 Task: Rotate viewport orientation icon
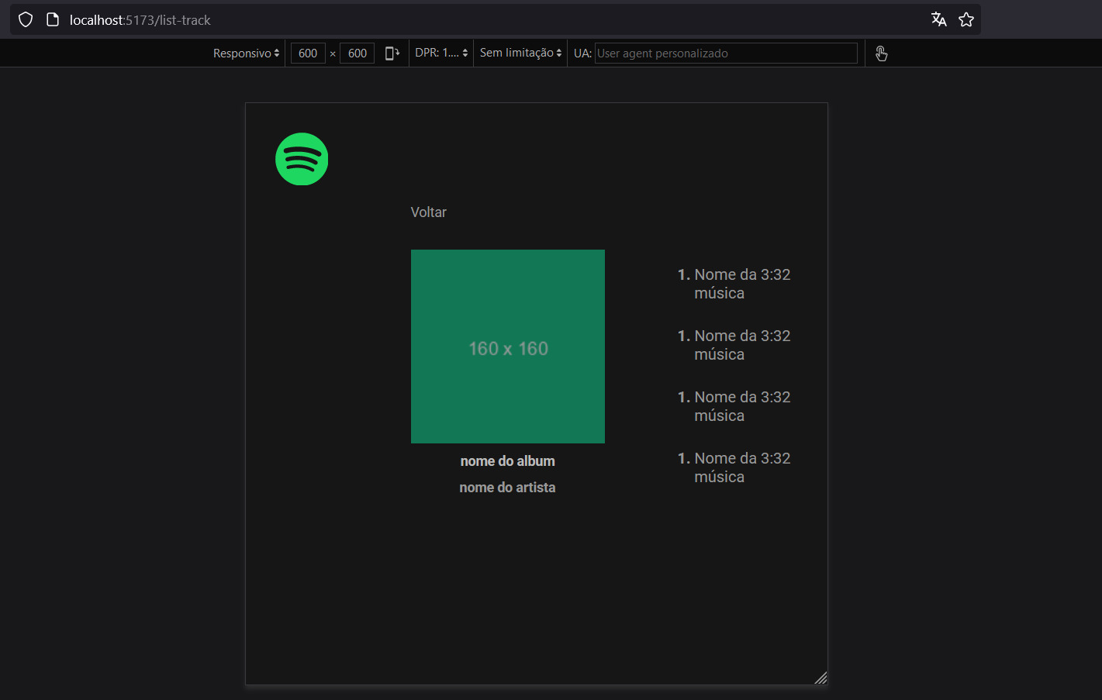(x=392, y=53)
